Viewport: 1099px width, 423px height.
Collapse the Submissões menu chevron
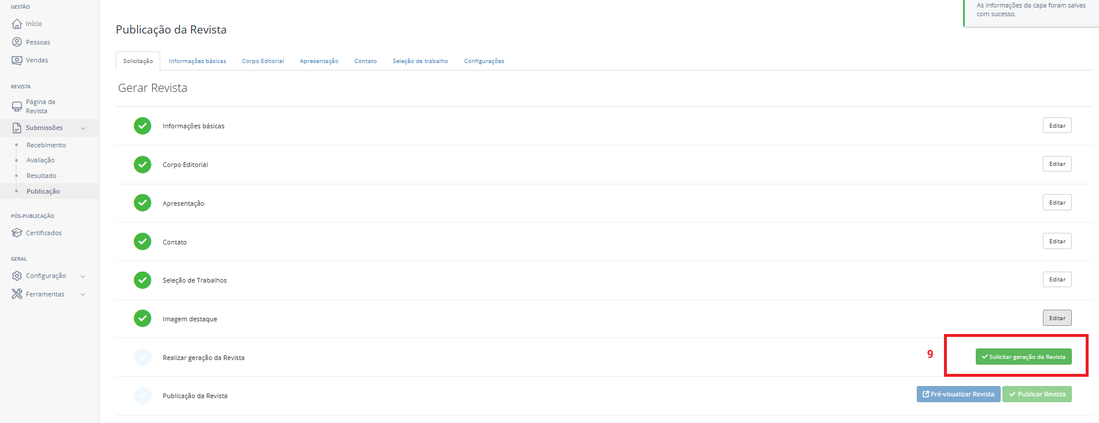tap(83, 128)
